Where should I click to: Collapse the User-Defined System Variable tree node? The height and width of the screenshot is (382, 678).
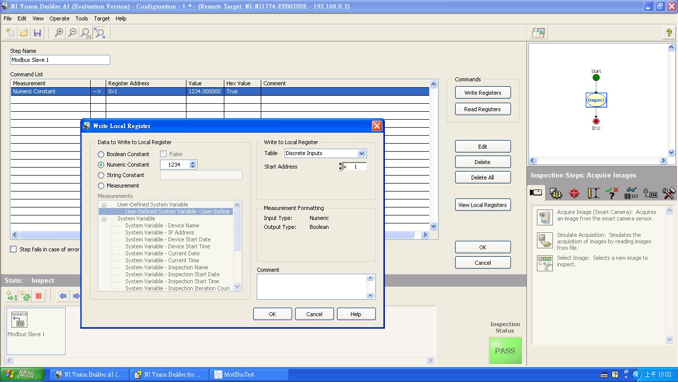tap(104, 205)
